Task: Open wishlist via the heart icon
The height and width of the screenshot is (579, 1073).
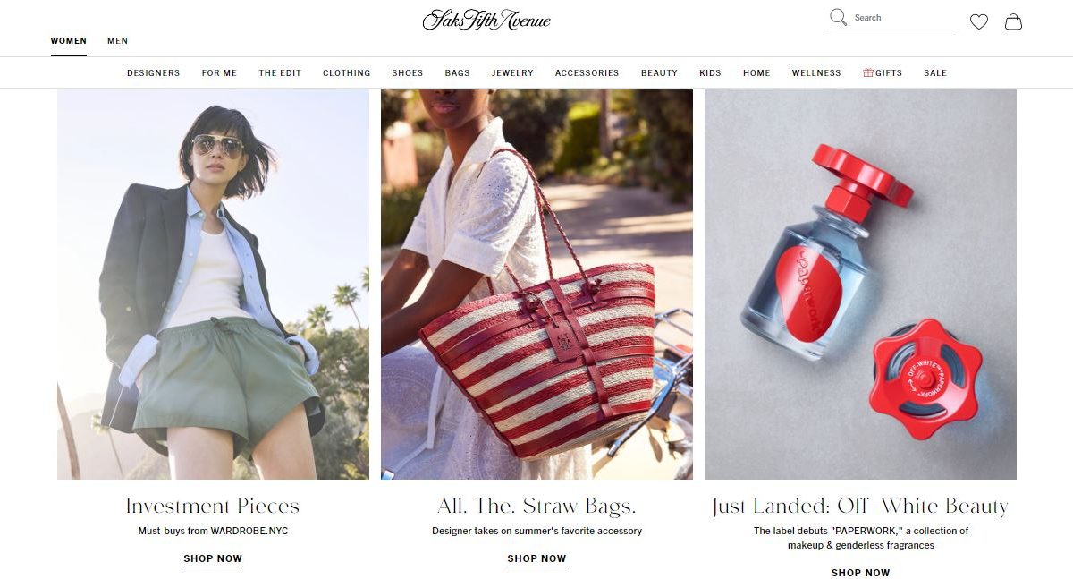Action: (x=979, y=21)
